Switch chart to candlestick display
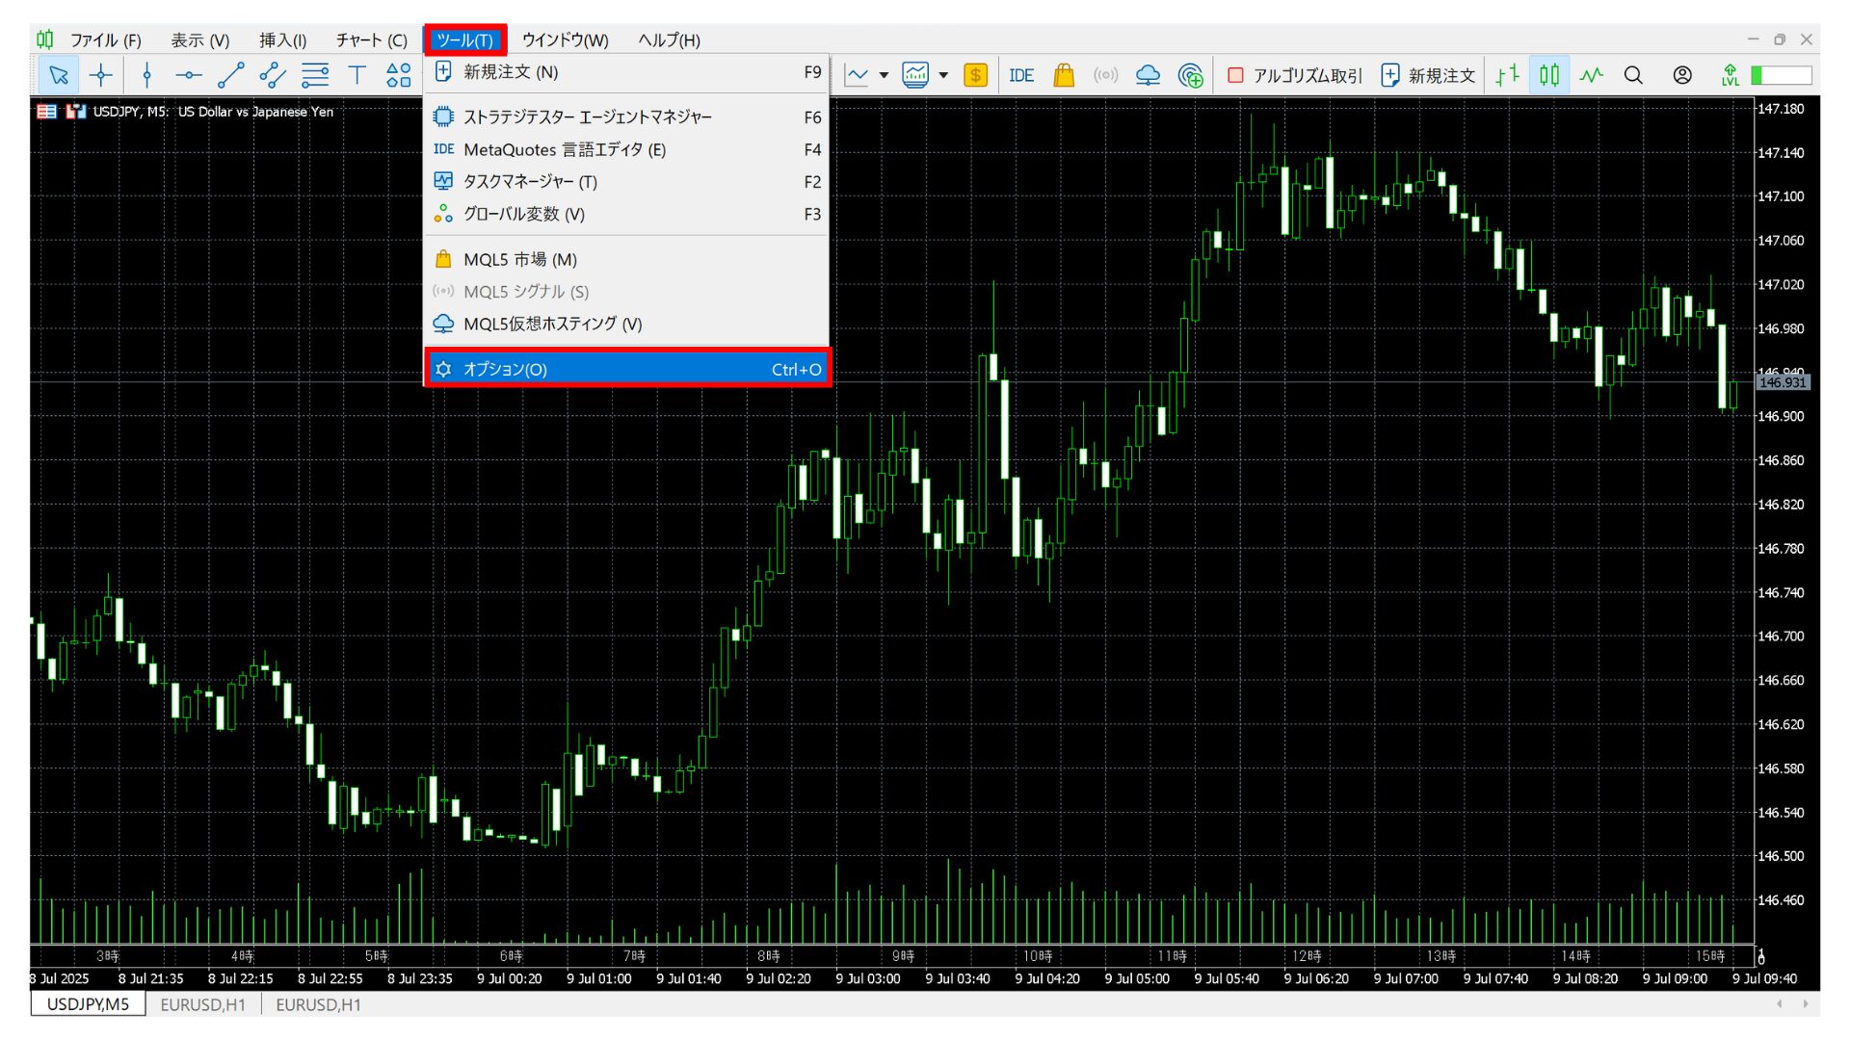The width and height of the screenshot is (1850, 1040). coord(1549,75)
